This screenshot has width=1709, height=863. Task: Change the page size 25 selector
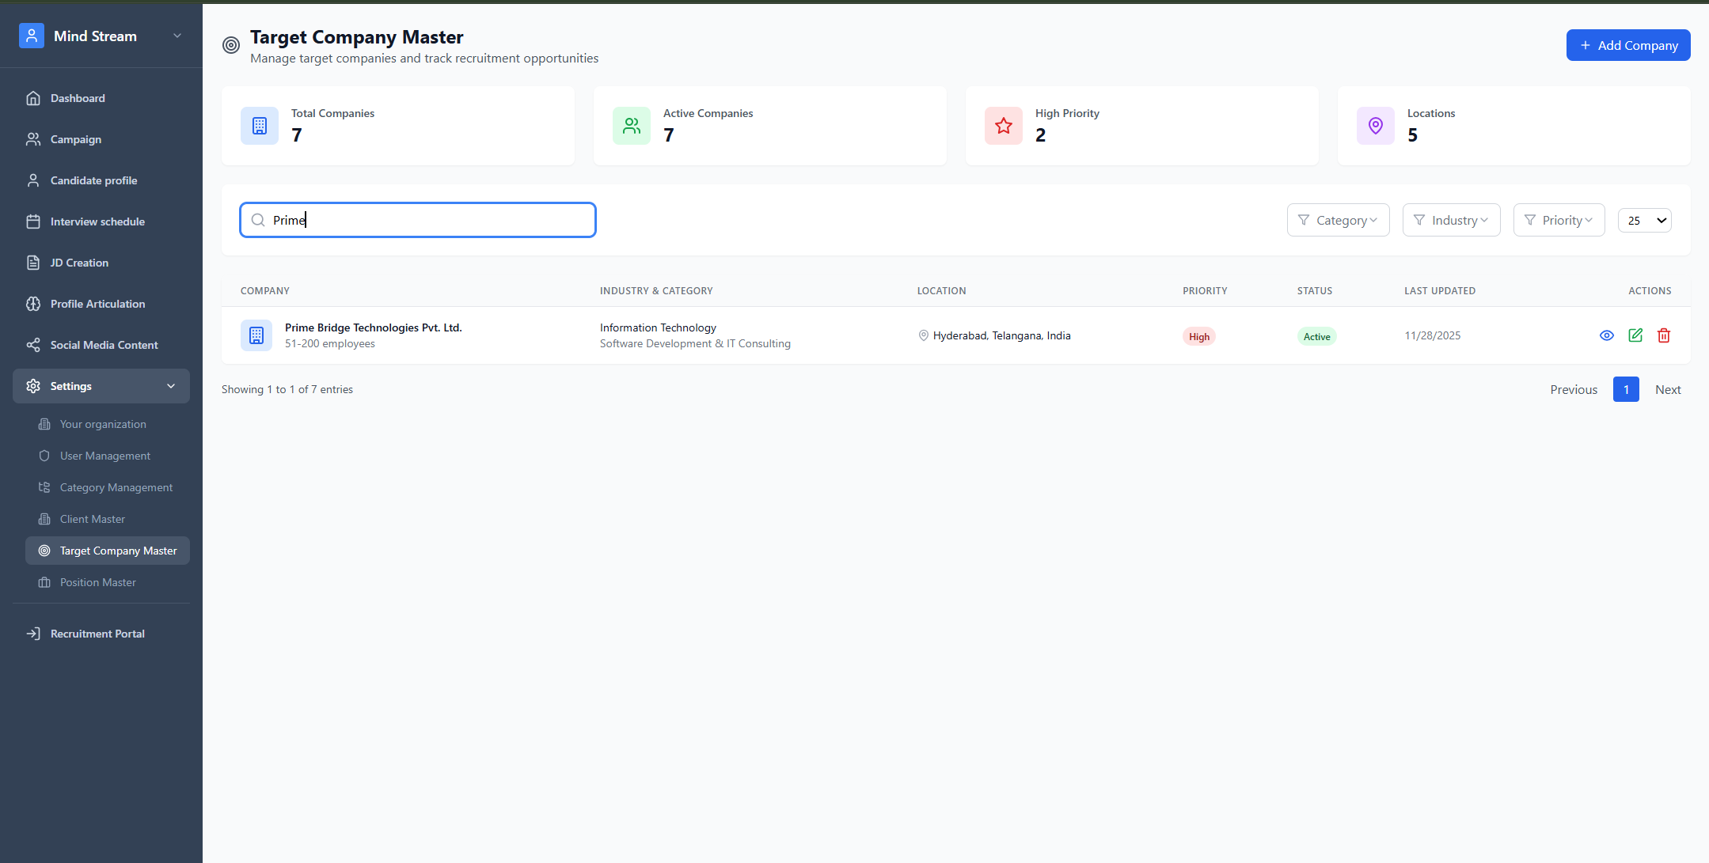[x=1644, y=221]
